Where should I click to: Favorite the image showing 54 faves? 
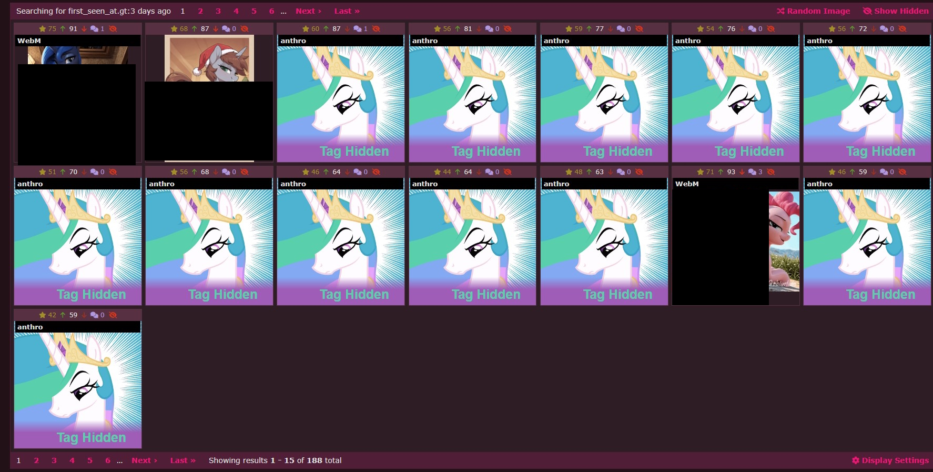pos(701,29)
